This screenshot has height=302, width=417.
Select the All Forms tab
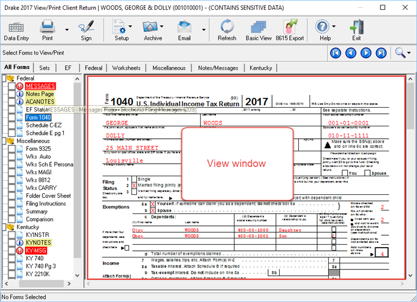(17, 67)
